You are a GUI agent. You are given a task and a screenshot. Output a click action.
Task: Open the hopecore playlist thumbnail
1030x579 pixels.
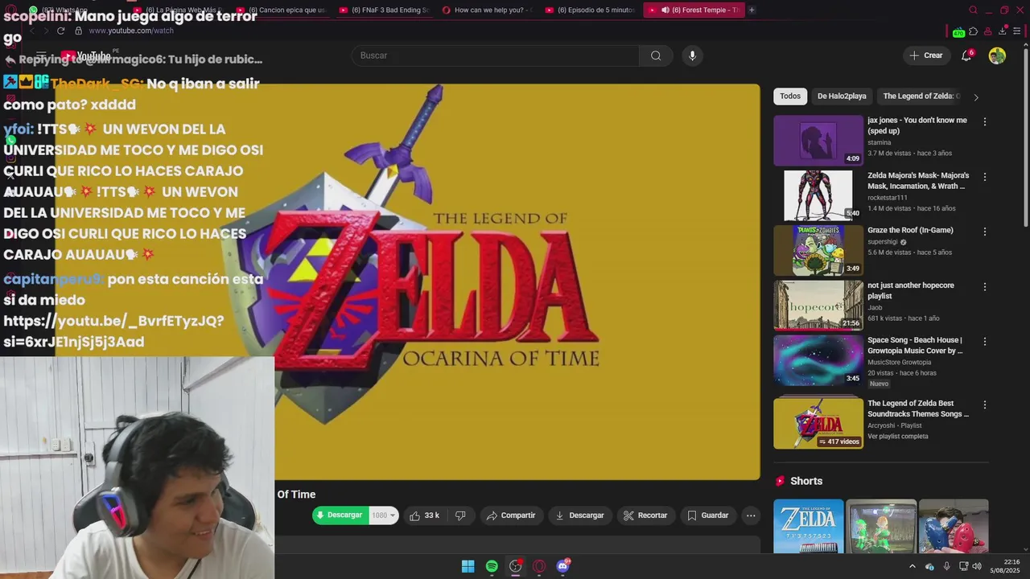(818, 306)
